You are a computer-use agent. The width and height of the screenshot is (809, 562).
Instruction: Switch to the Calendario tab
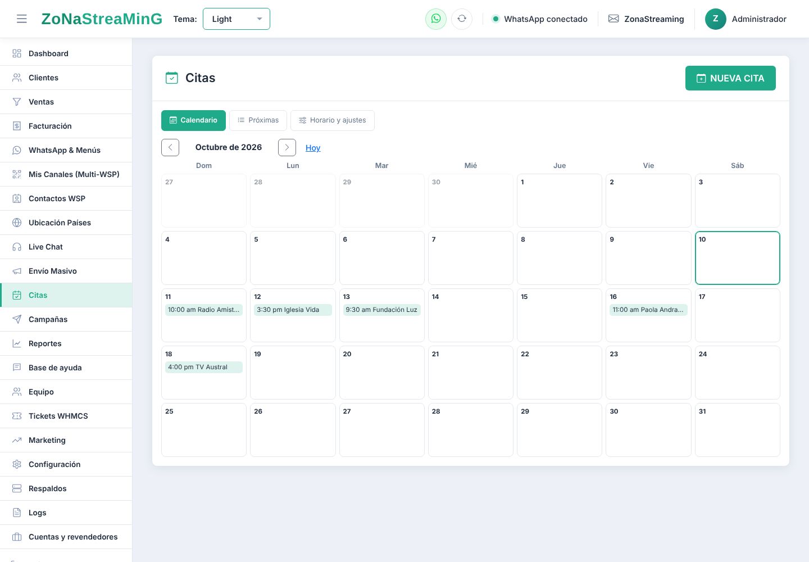(193, 120)
